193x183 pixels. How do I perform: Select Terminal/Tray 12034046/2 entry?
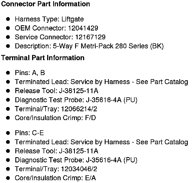click(x=56, y=169)
